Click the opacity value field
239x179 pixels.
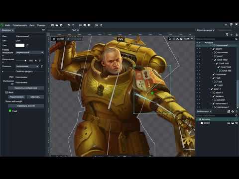31,61
